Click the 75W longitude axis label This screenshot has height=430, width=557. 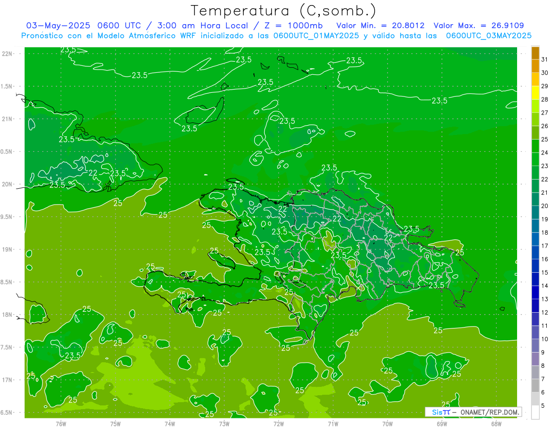[x=116, y=424]
